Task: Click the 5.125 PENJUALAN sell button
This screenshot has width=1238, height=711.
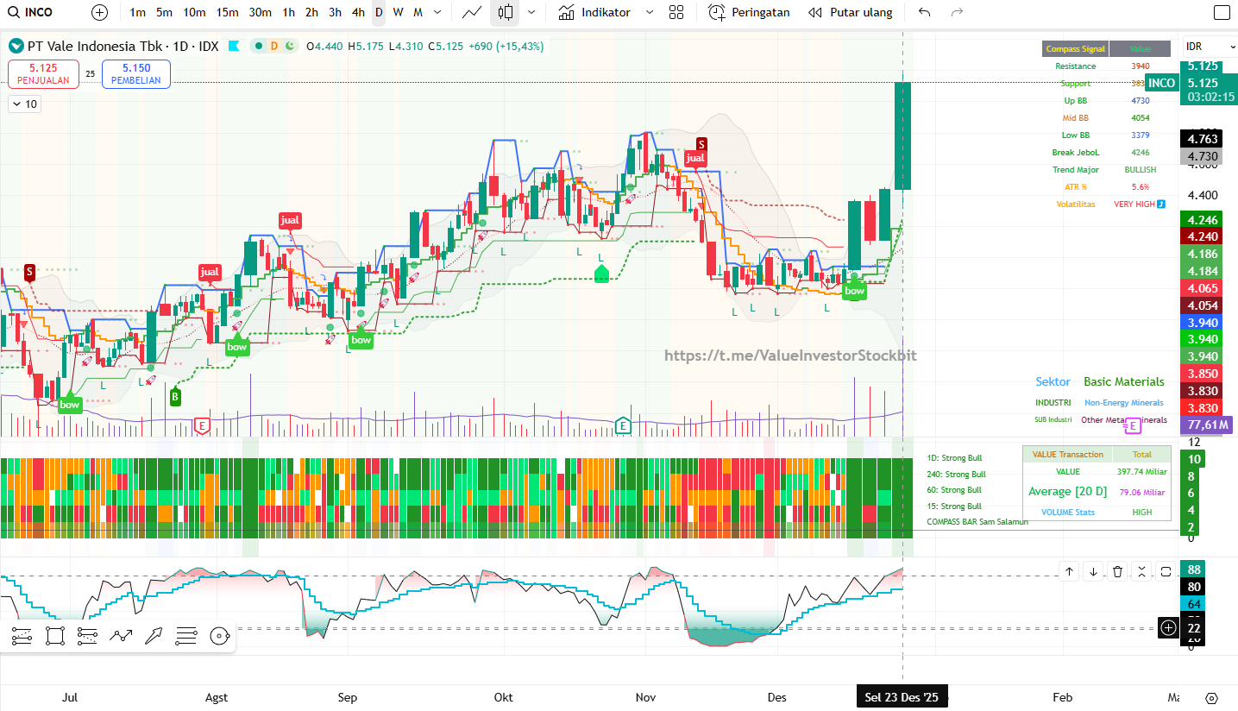Action: click(x=43, y=73)
